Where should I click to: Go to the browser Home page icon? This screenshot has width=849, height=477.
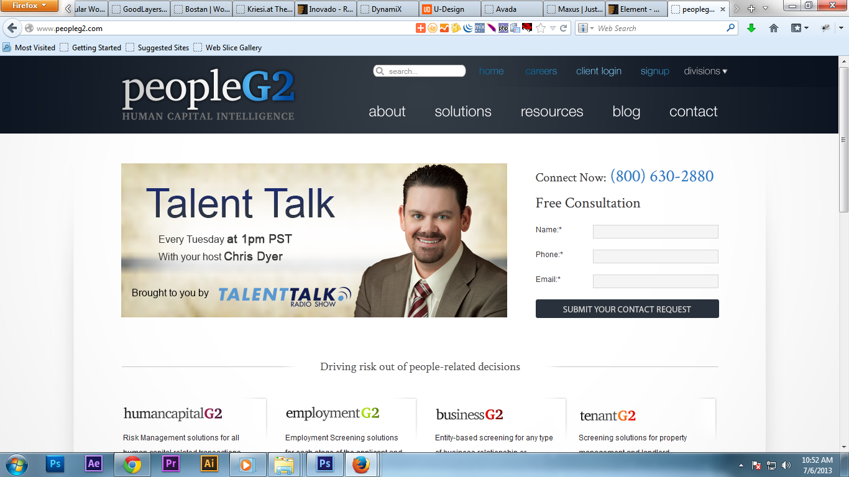pyautogui.click(x=774, y=28)
